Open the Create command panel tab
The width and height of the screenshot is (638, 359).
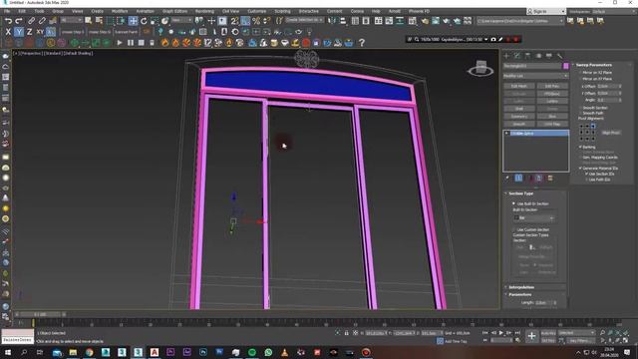[506, 56]
